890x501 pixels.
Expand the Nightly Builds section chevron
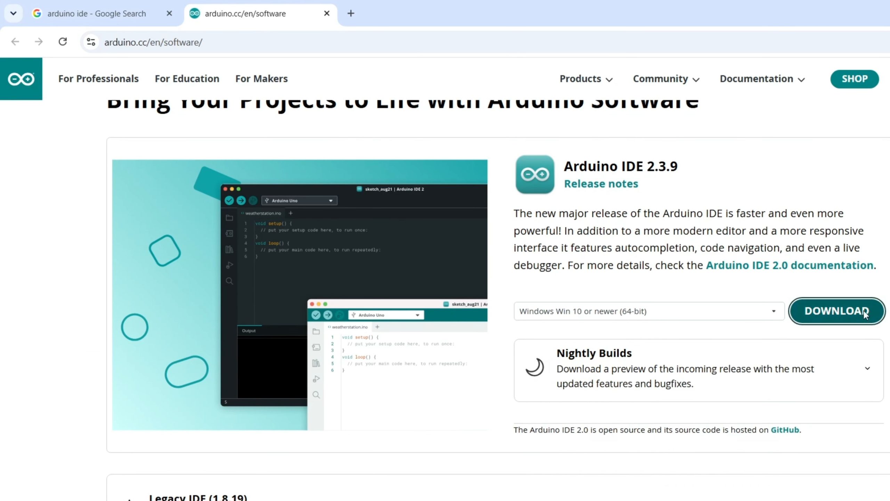tap(867, 368)
